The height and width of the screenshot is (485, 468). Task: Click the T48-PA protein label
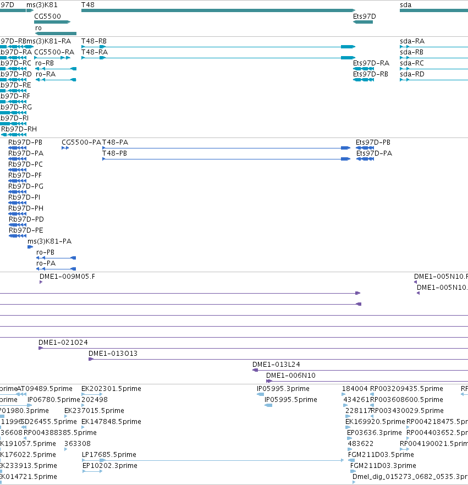point(115,142)
